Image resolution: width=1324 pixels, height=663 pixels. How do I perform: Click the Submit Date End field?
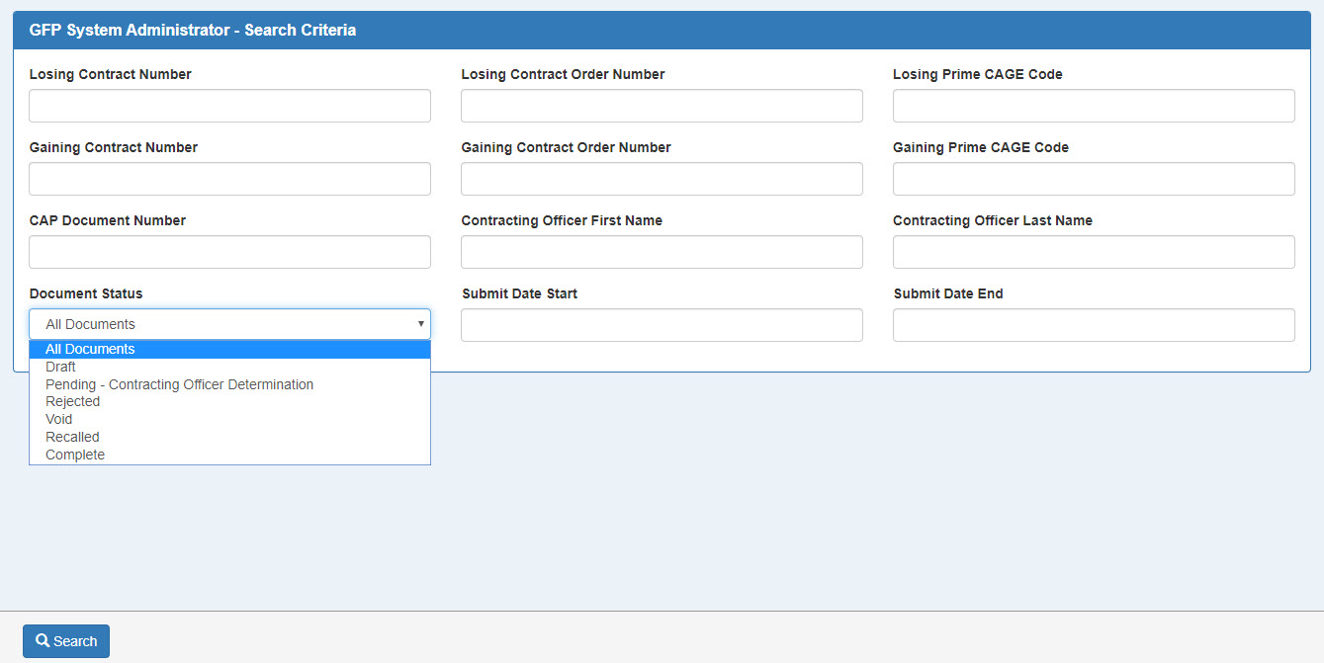coord(1094,325)
